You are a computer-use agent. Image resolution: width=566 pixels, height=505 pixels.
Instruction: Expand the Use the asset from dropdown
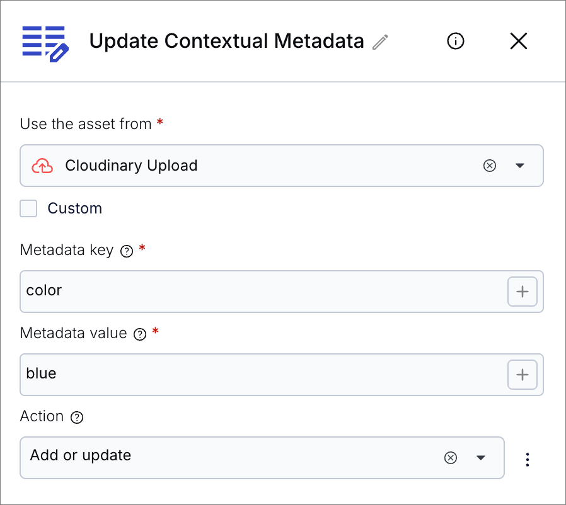[520, 166]
